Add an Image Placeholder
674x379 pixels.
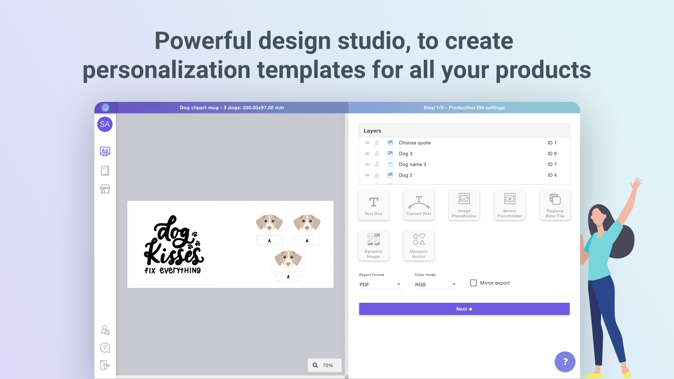(x=464, y=205)
